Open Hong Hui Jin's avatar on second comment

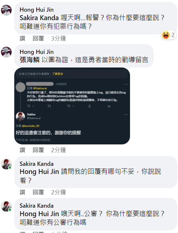click(6, 52)
